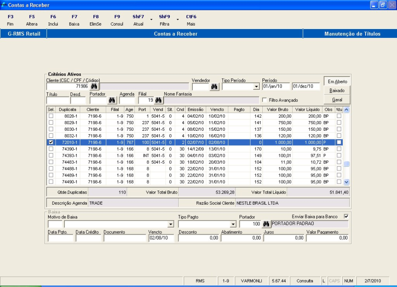Image resolution: width=397 pixels, height=287 pixels.
Task: Click the Data Pgto. input field
Action: point(60,238)
